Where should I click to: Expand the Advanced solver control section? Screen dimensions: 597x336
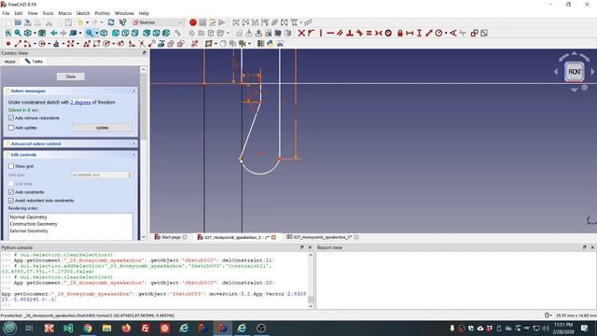coord(134,144)
